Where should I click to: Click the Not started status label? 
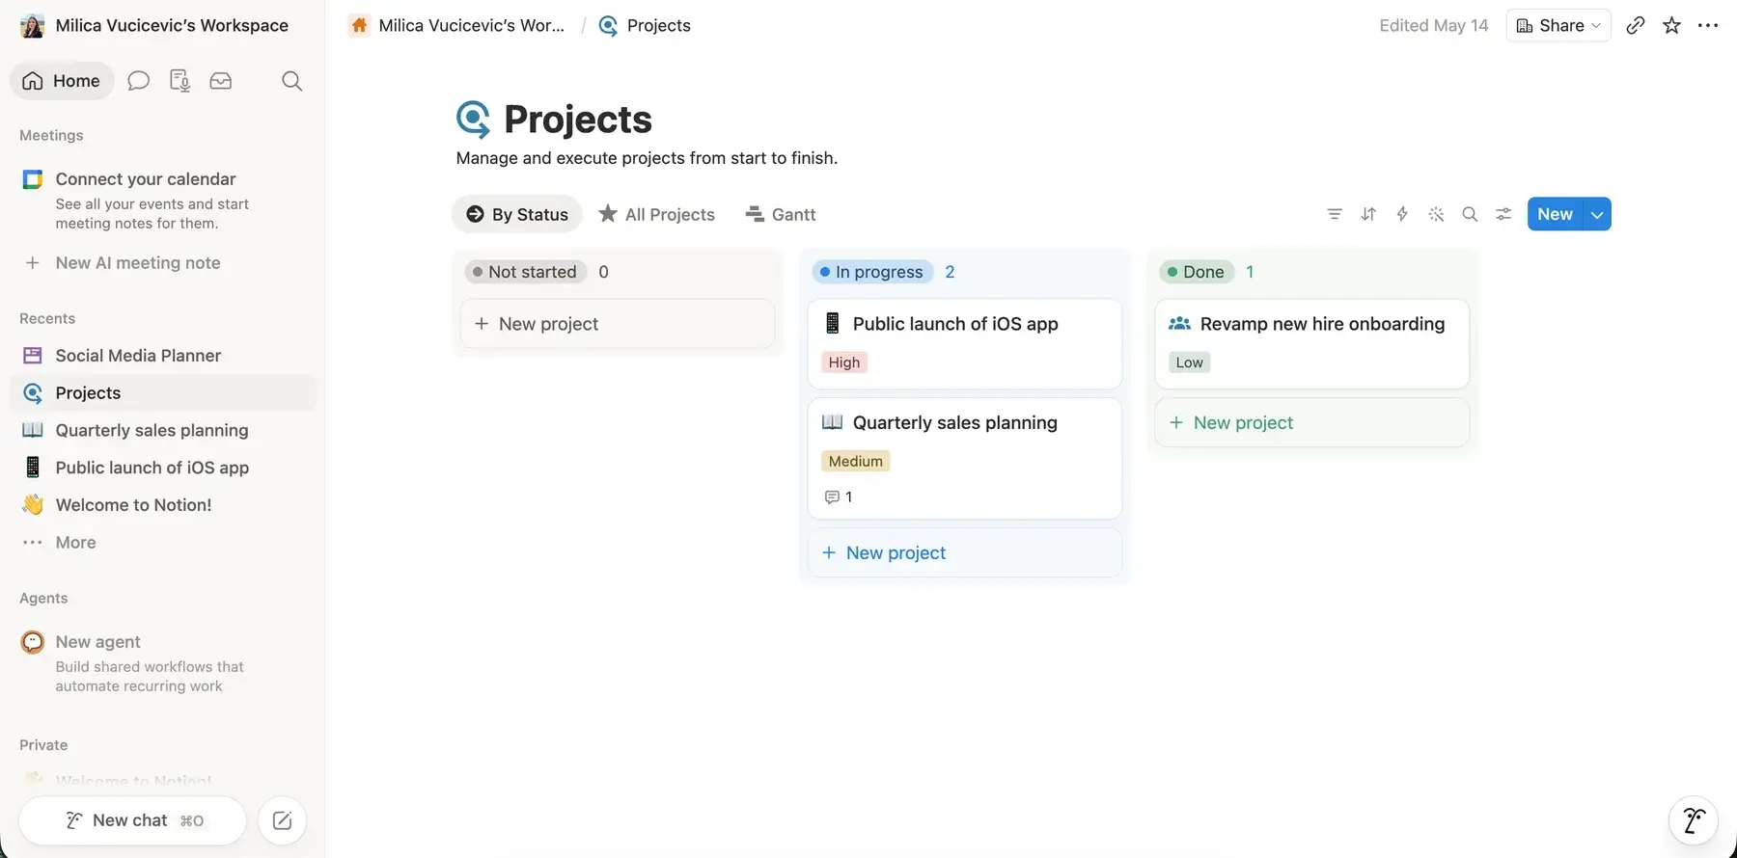[525, 272]
